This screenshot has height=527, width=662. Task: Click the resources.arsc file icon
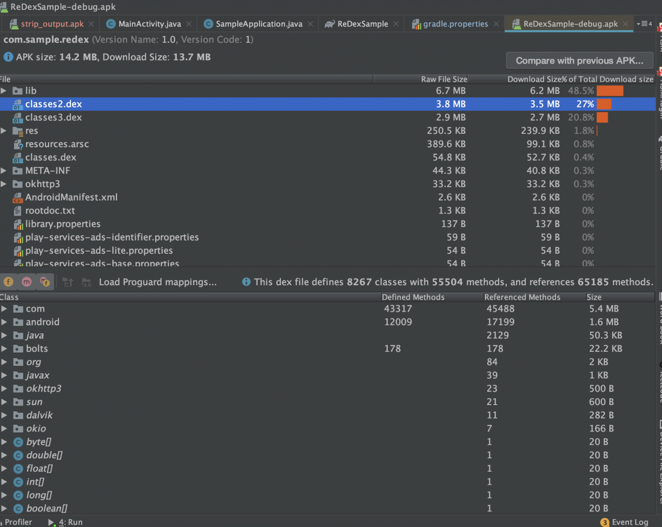tap(18, 144)
